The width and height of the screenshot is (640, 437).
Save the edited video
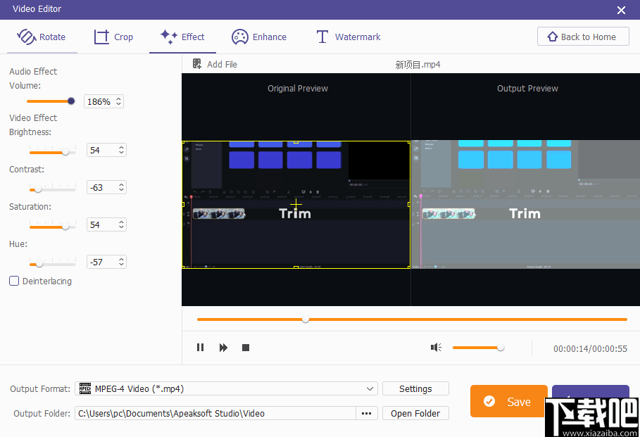point(508,401)
